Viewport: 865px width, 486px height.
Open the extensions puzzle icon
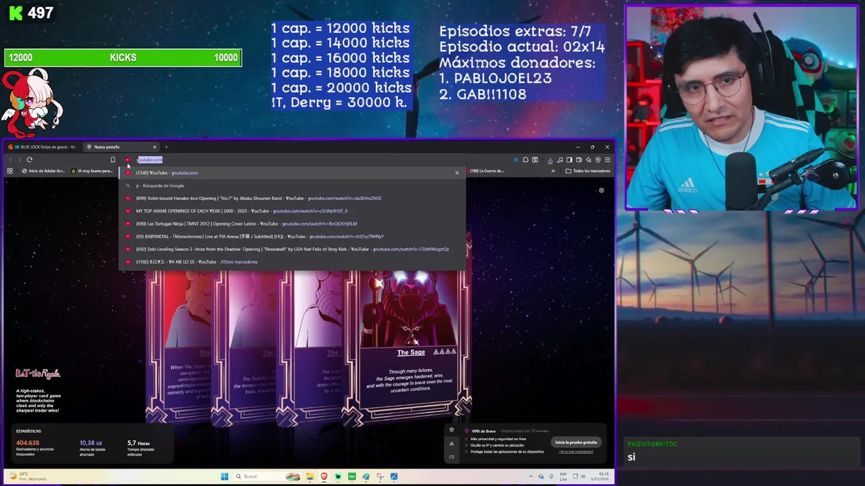525,160
